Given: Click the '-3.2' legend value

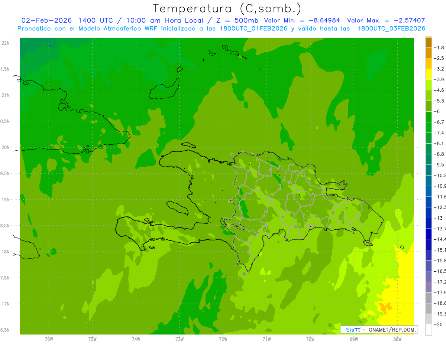Looking at the screenshot, I should pyautogui.click(x=439, y=69).
